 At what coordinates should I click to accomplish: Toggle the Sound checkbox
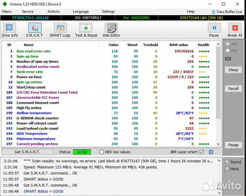click(227, 162)
